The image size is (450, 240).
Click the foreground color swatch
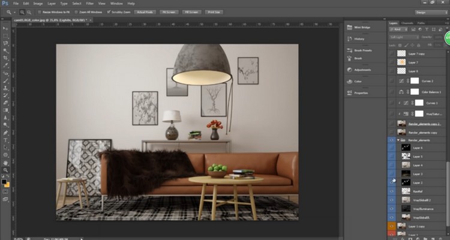click(5, 181)
